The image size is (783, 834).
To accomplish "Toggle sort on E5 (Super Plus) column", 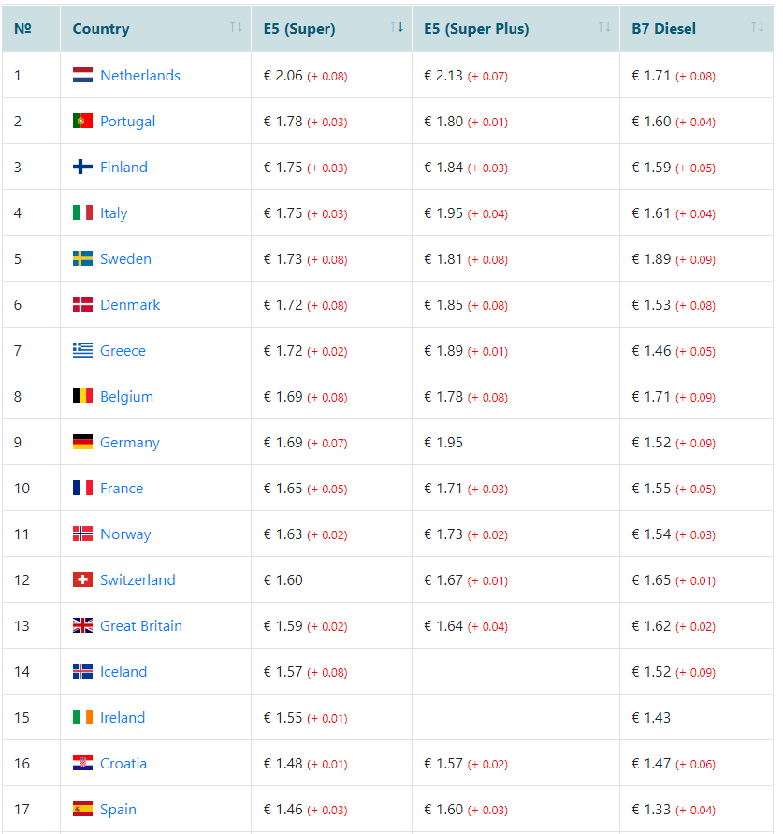I will (x=604, y=26).
